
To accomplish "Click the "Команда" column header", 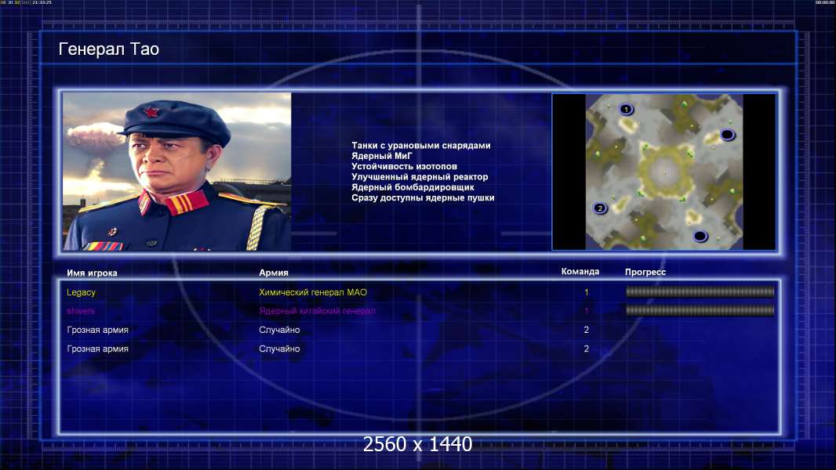I will [x=580, y=272].
